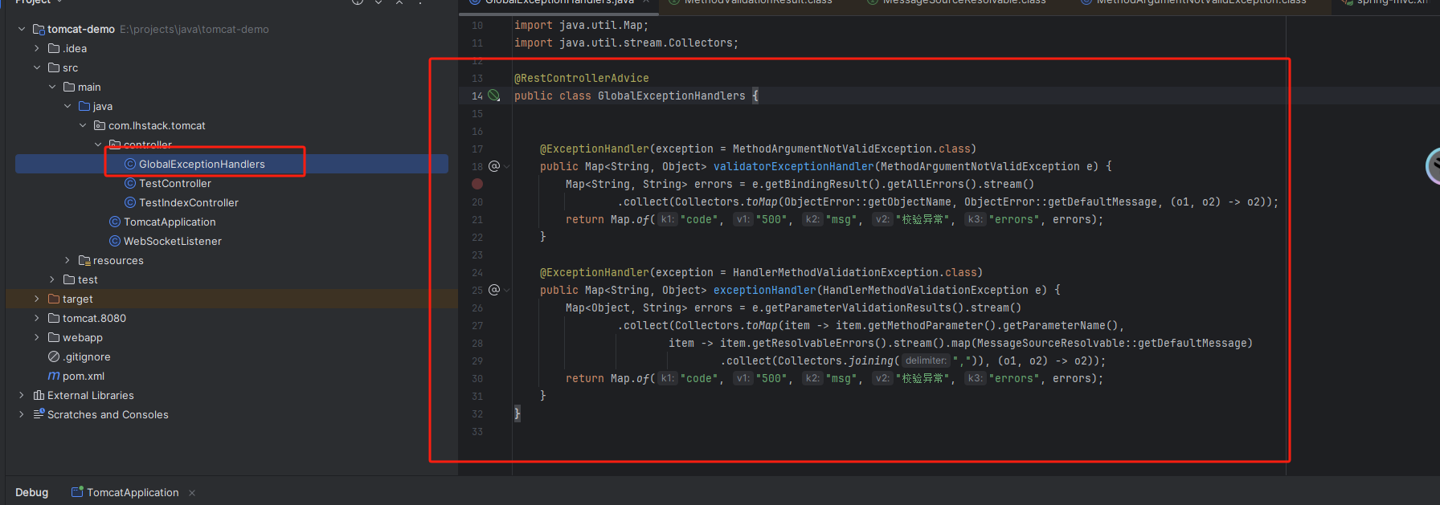Select TomcatApplication class in the tree

point(169,222)
